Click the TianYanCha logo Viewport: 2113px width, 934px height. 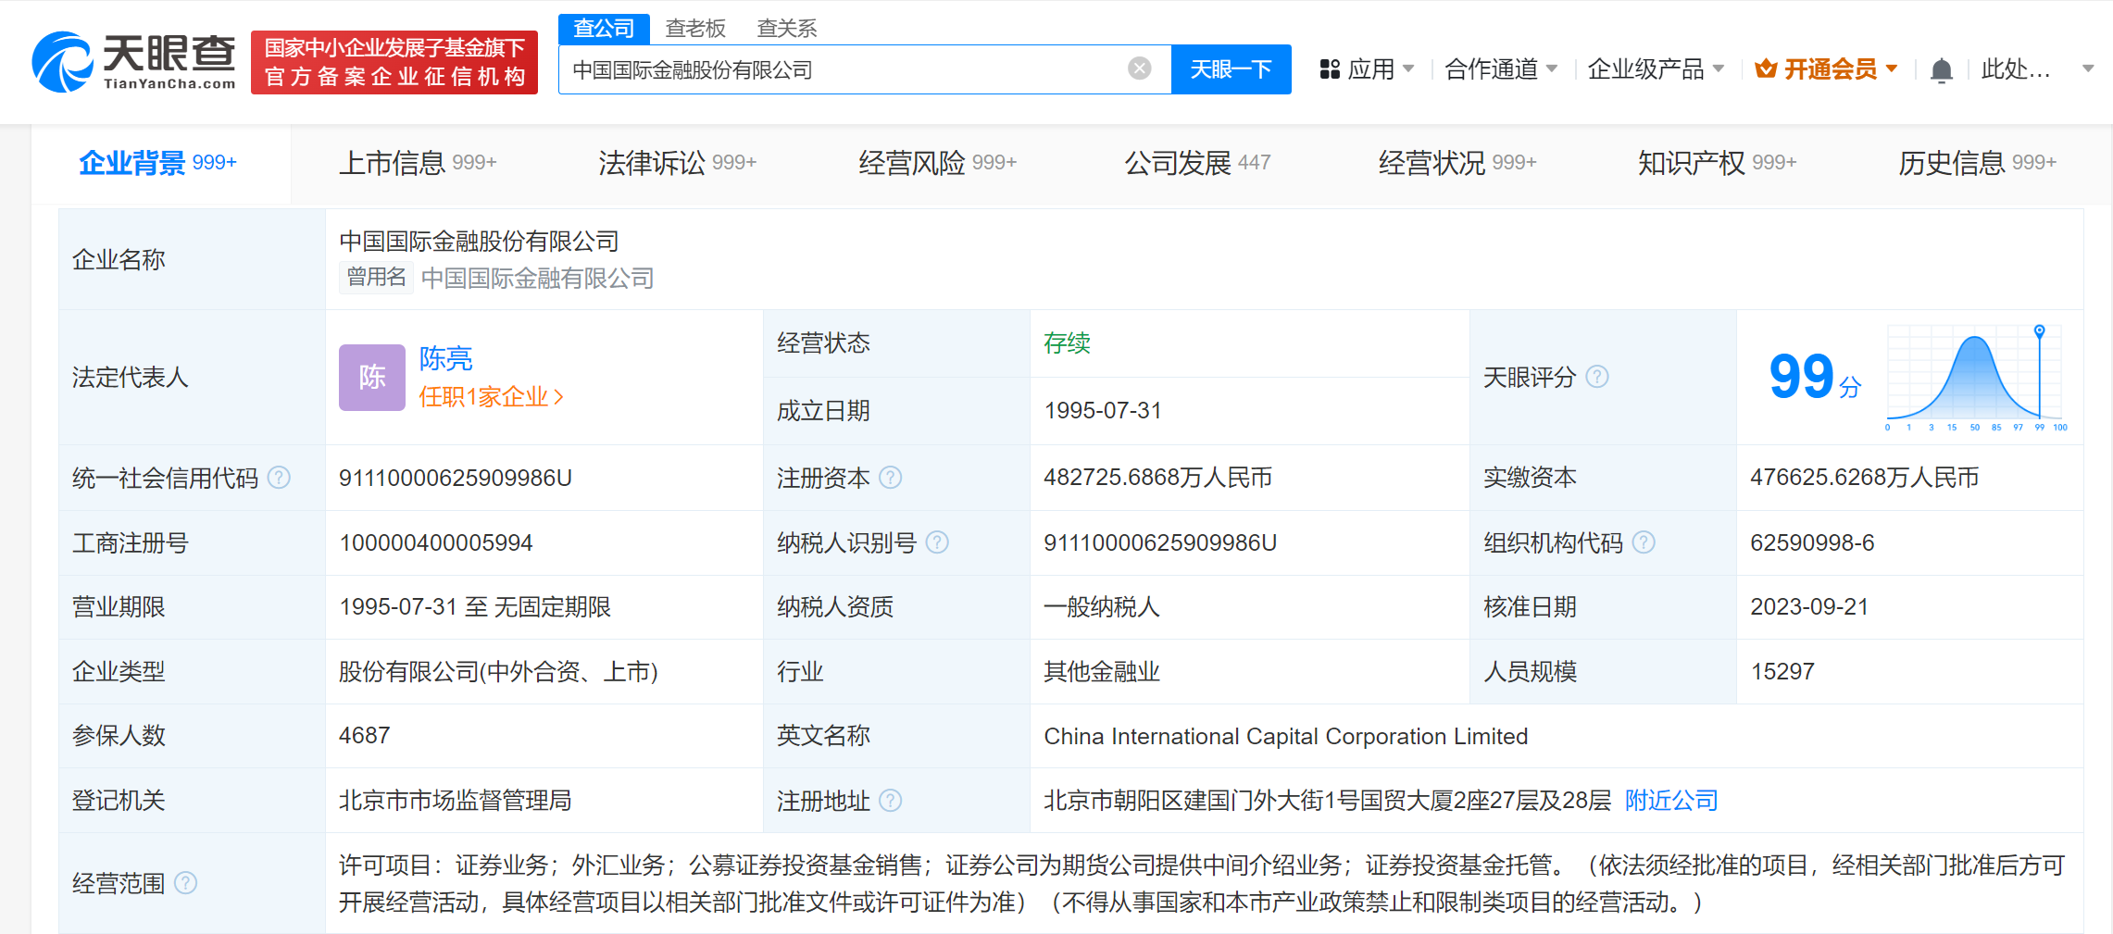[133, 62]
